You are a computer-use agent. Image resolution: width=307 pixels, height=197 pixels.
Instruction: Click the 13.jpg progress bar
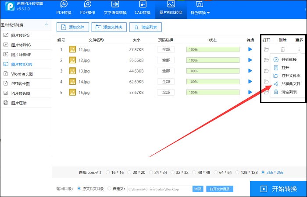click(x=213, y=71)
